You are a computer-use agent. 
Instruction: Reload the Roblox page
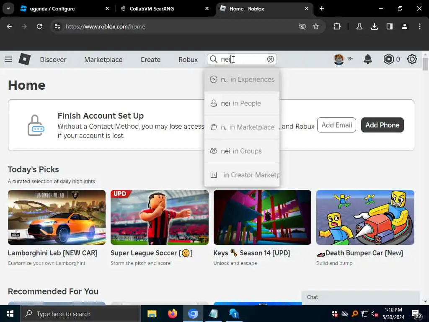(x=39, y=26)
